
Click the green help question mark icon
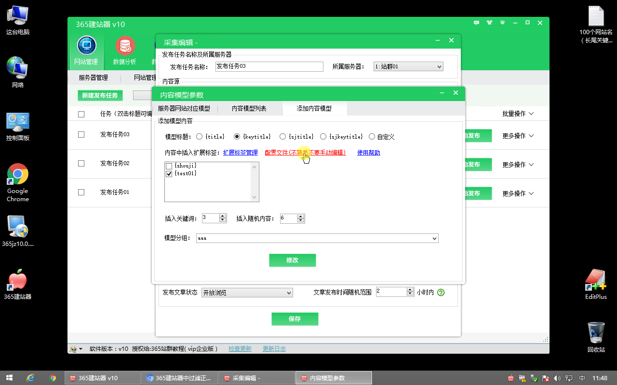pos(441,292)
